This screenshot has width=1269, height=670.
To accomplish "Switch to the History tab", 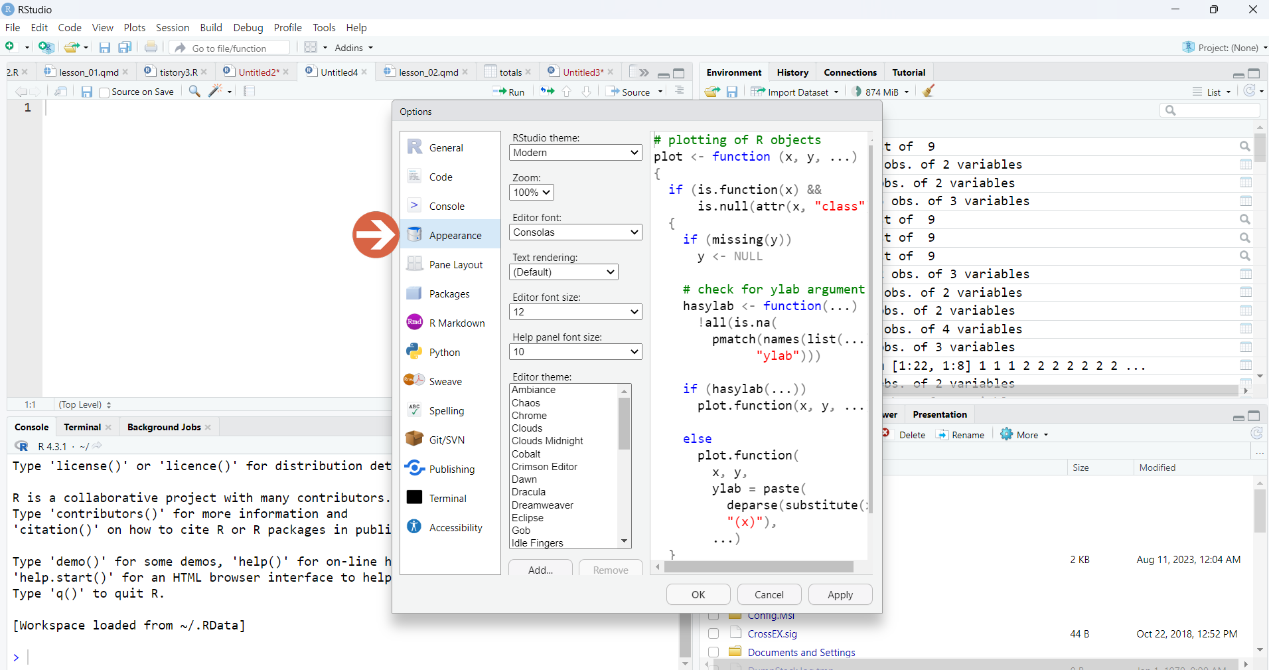I will click(x=792, y=72).
